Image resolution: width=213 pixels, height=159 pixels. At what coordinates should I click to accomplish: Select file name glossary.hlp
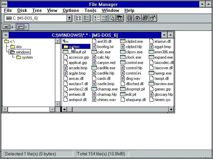coord(163,94)
